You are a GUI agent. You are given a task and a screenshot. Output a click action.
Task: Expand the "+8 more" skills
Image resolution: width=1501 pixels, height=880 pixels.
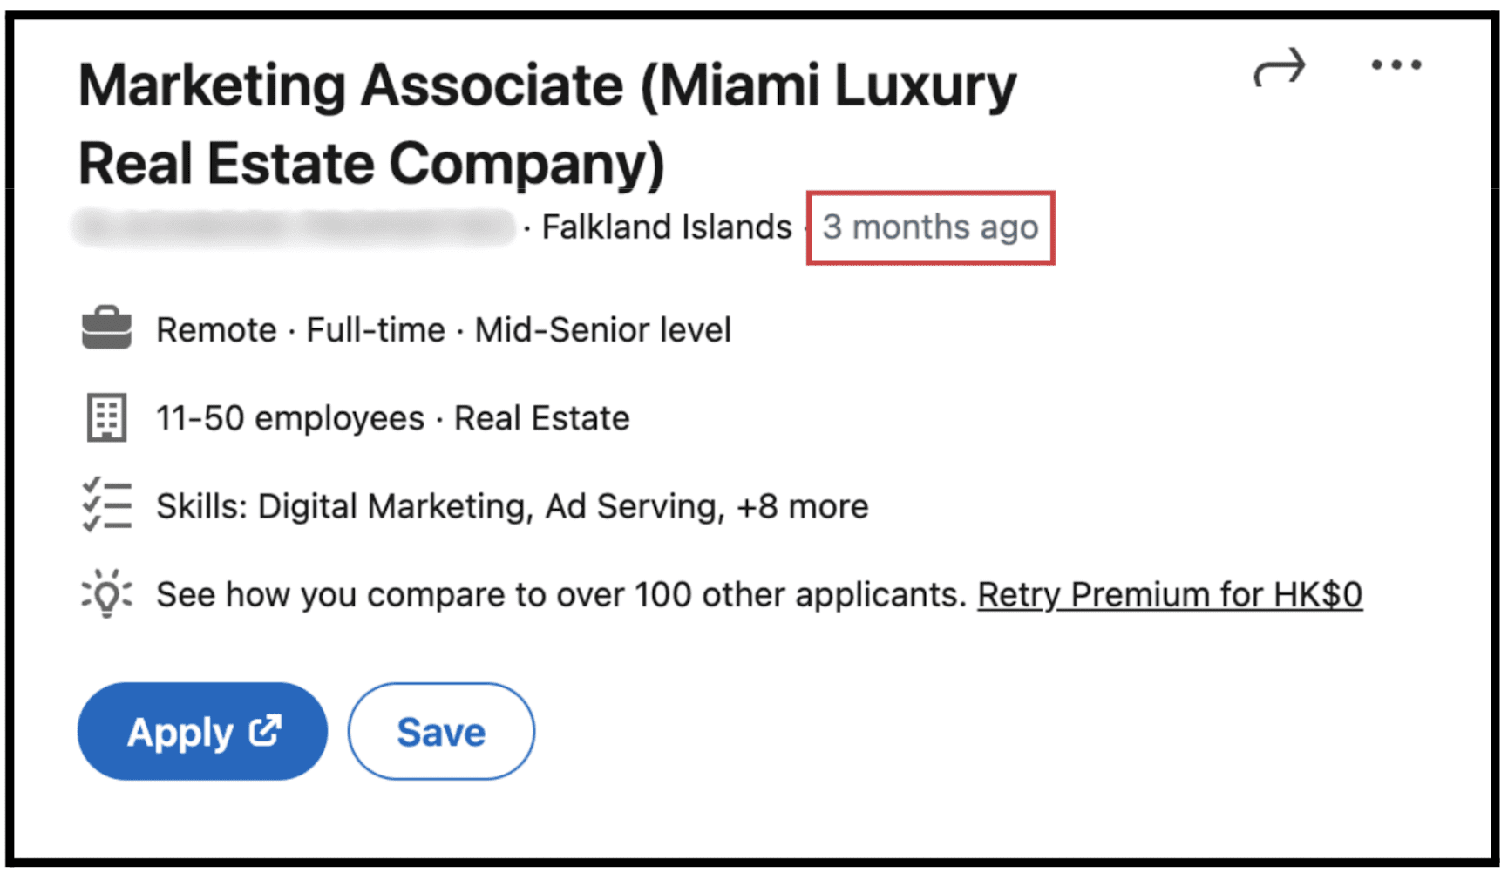coord(802,506)
